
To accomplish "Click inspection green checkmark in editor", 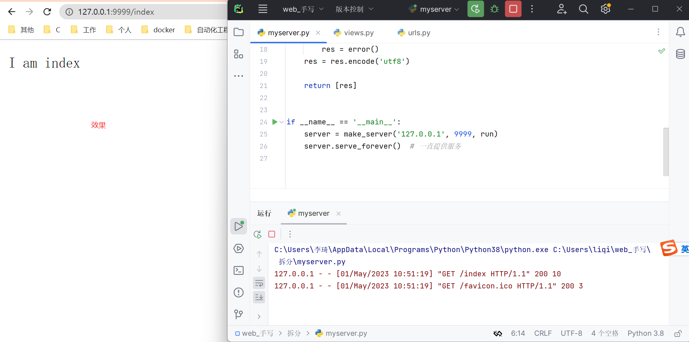I will point(662,51).
